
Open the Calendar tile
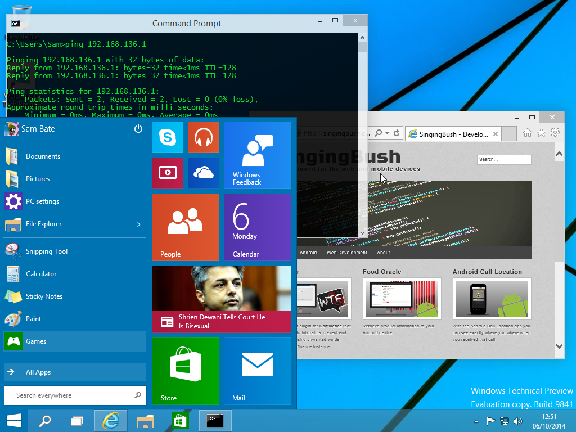pyautogui.click(x=258, y=227)
